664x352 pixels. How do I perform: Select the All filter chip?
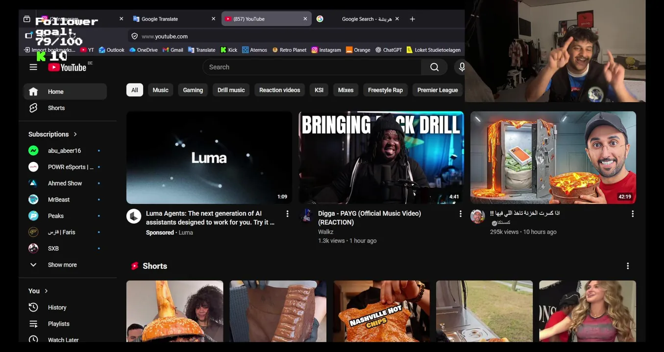(135, 90)
